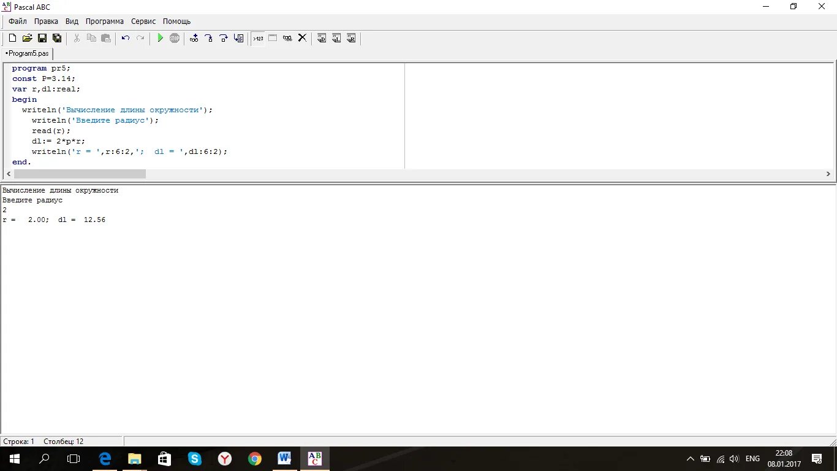Viewport: 837px width, 471px height.
Task: Show the graphics window icon in the toolbar
Action: [273, 38]
